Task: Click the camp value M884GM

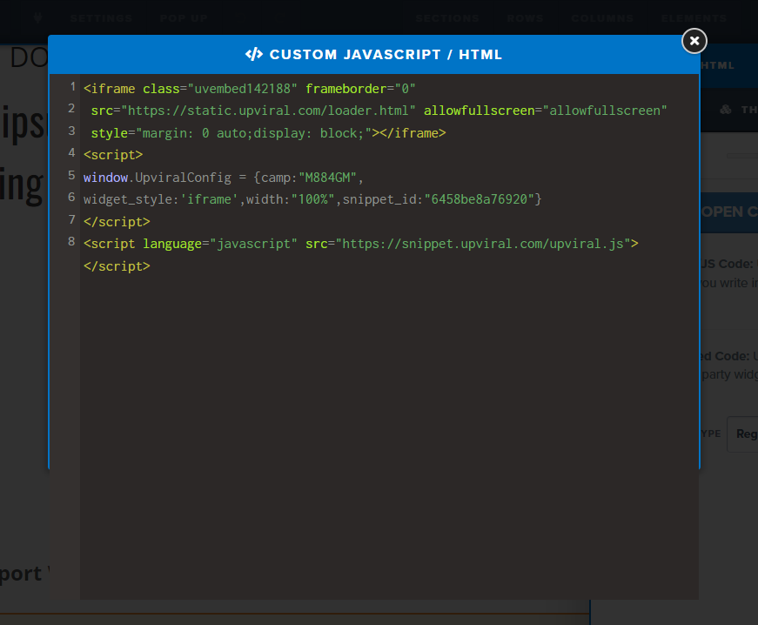Action: point(327,178)
